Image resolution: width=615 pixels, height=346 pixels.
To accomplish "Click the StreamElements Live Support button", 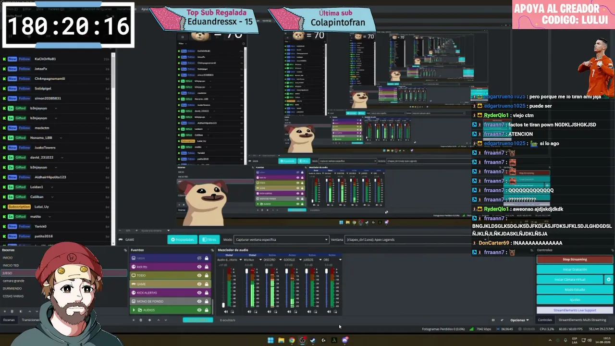I will (x=575, y=310).
